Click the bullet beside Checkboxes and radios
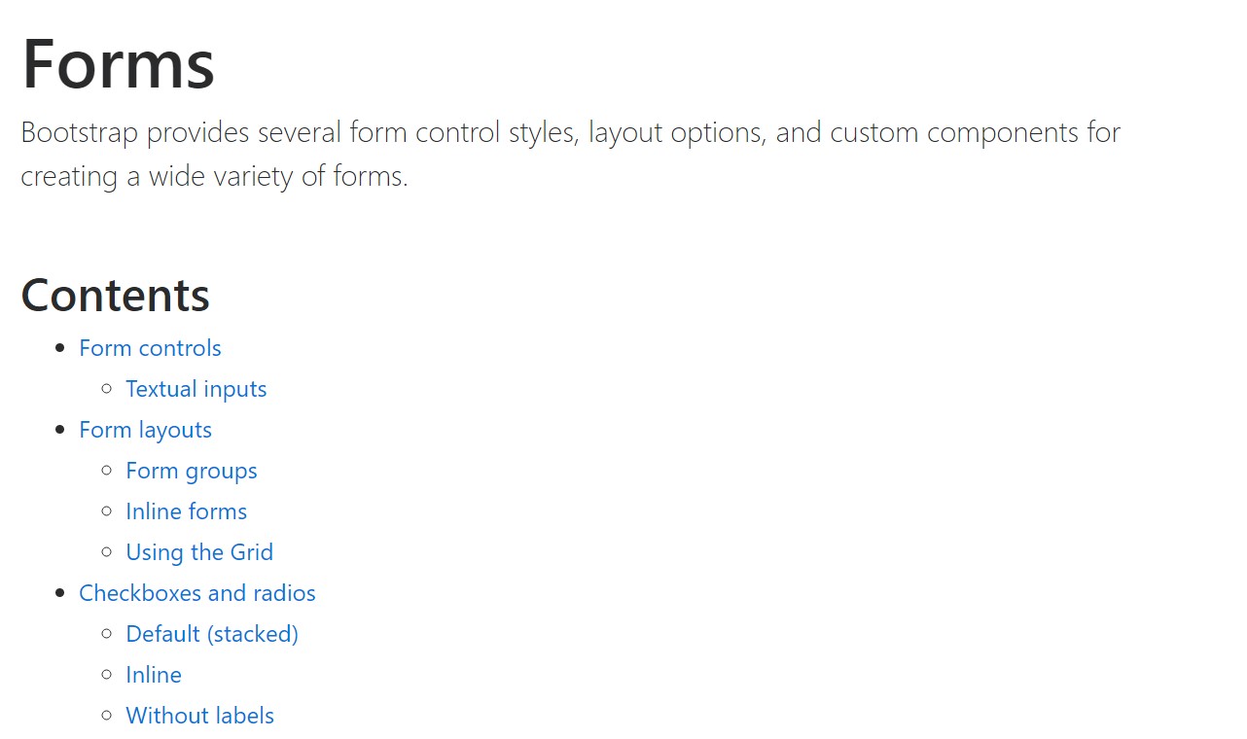Screen dimensions: 1247x739 [61, 593]
